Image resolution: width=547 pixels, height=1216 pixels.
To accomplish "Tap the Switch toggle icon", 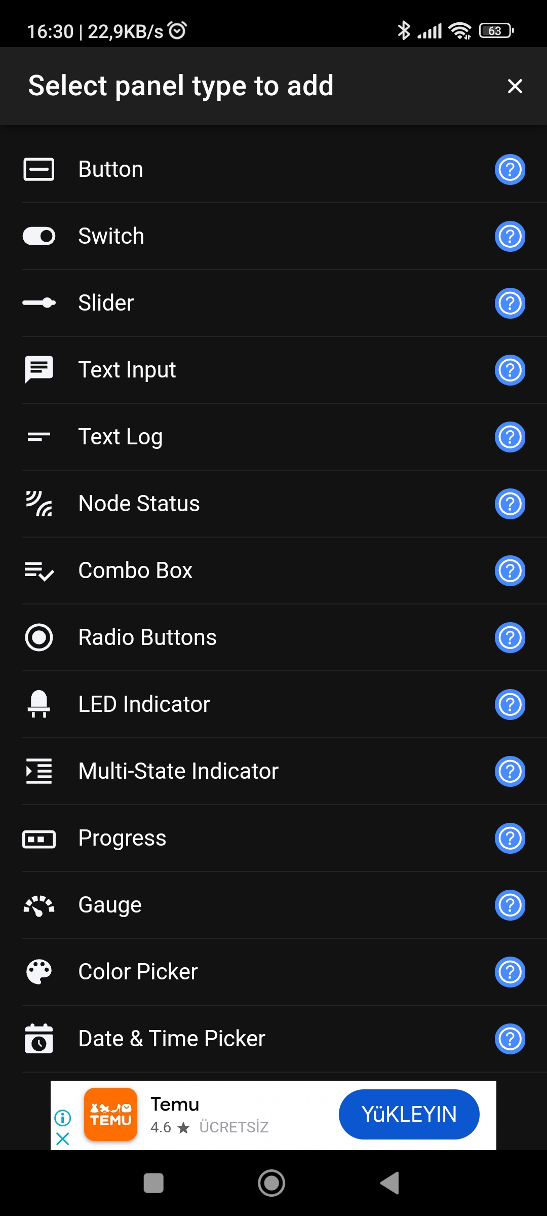I will click(x=39, y=236).
